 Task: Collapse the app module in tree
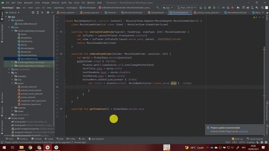click(x=6, y=17)
